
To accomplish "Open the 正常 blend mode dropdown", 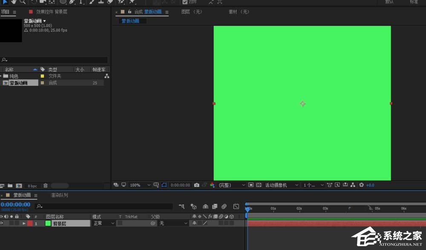I will [x=104, y=223].
